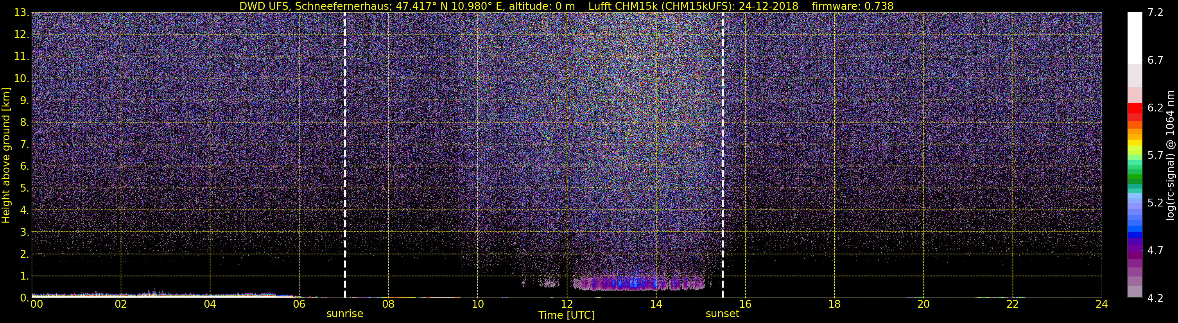Viewport: 1178px width, 323px height.
Task: Click the station title 'DWD UFS, Schneefernerhaus'
Action: coord(316,6)
